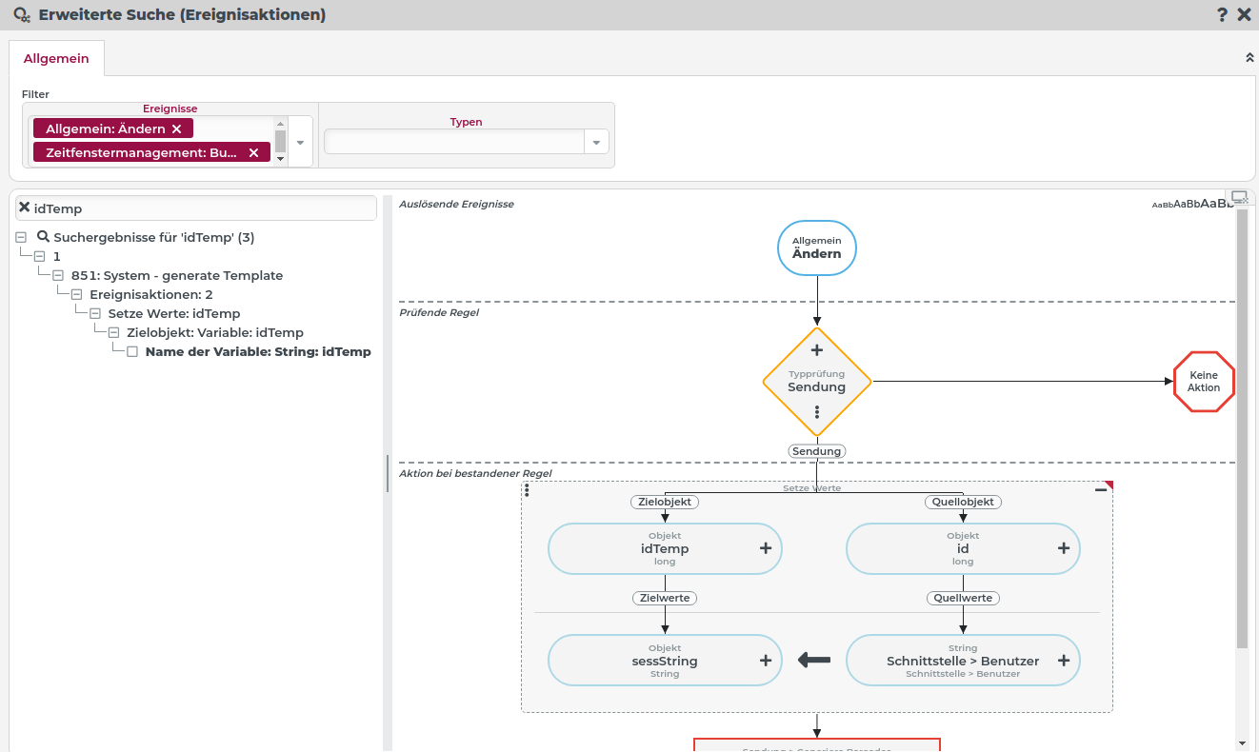
Task: Remove the 'Allgemein: Ändern' filter tag
Action: click(176, 129)
